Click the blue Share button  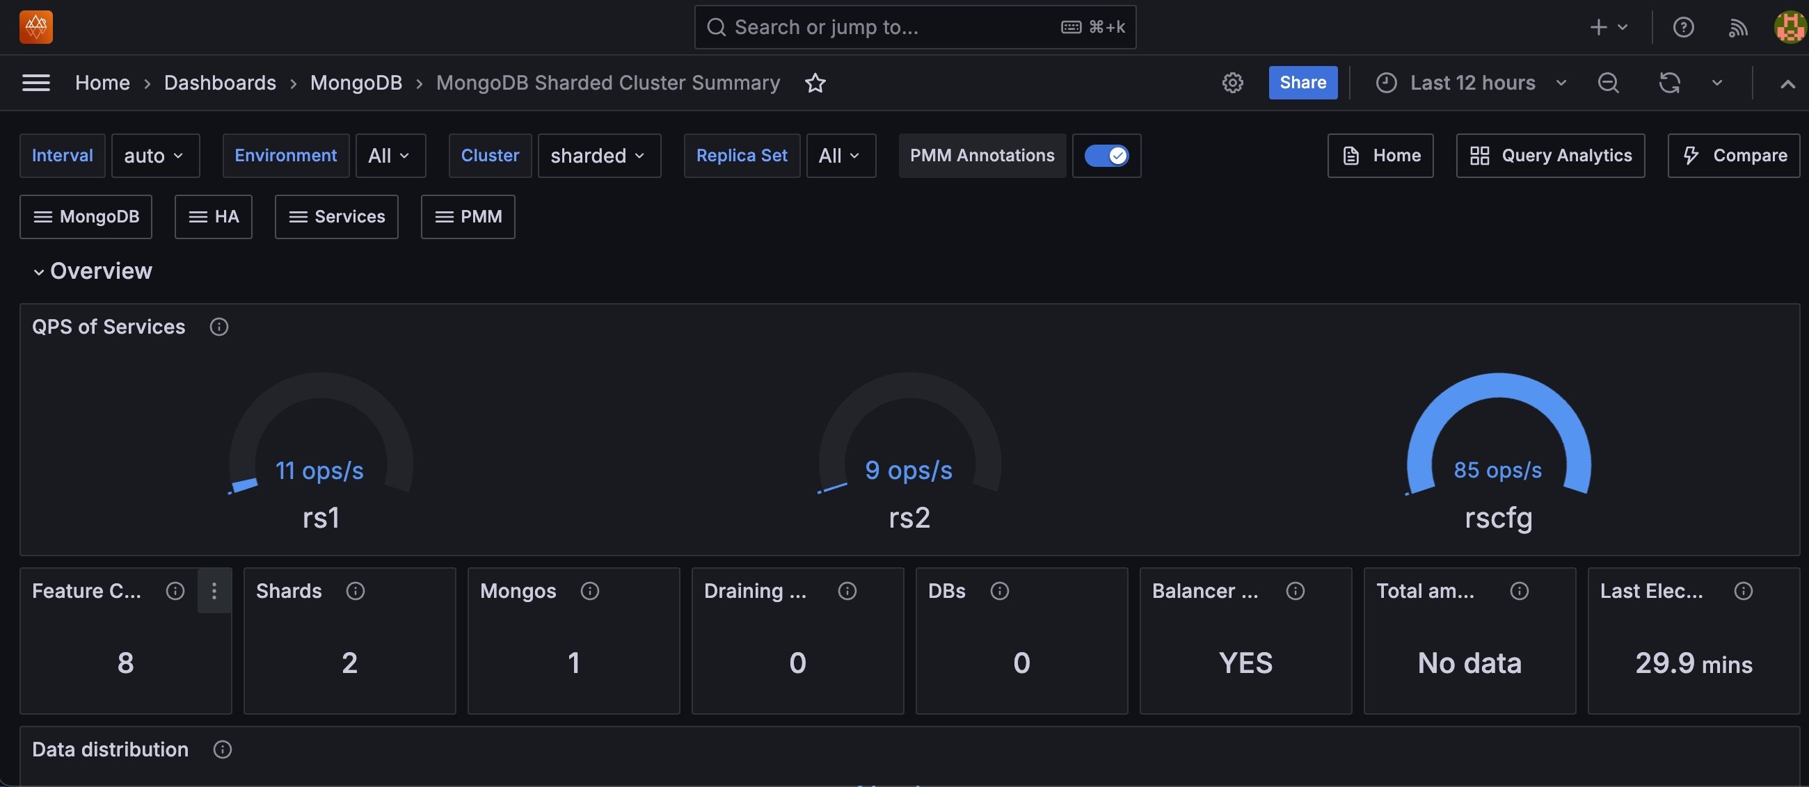pyautogui.click(x=1302, y=83)
